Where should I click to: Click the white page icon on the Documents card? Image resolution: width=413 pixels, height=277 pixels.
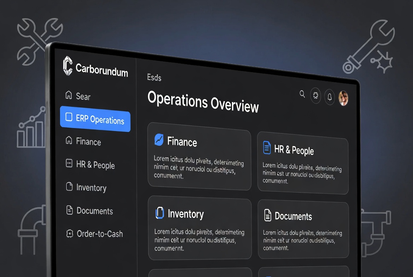268,215
